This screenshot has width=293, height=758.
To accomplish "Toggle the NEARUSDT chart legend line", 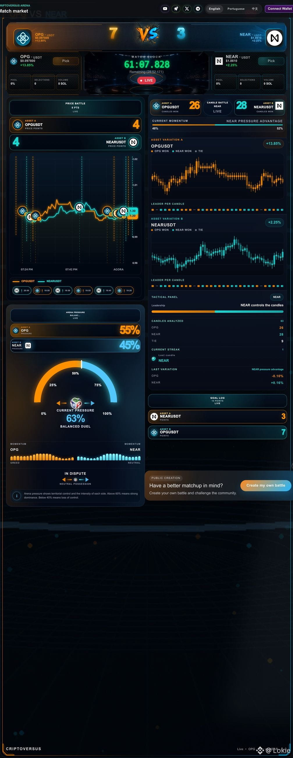I will coord(50,281).
